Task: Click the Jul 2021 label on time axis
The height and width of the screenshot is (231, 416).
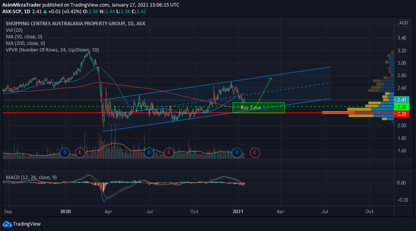Action: click(x=325, y=211)
